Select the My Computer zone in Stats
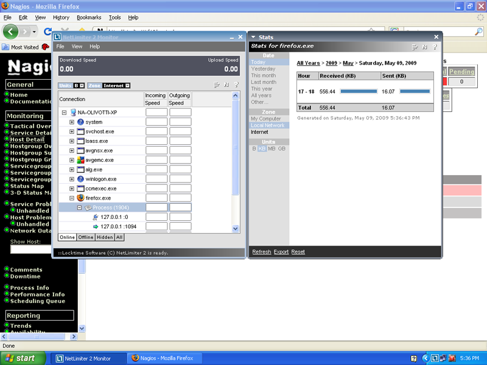 click(x=266, y=119)
